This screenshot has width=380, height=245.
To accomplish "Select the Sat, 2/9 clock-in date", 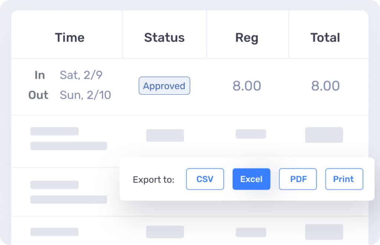I will tap(81, 75).
